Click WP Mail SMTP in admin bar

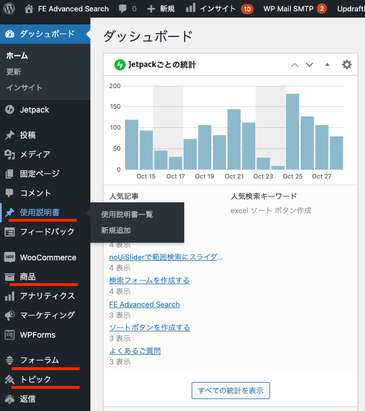tap(288, 9)
